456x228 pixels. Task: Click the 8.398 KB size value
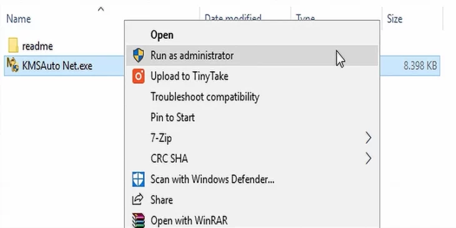[420, 66]
